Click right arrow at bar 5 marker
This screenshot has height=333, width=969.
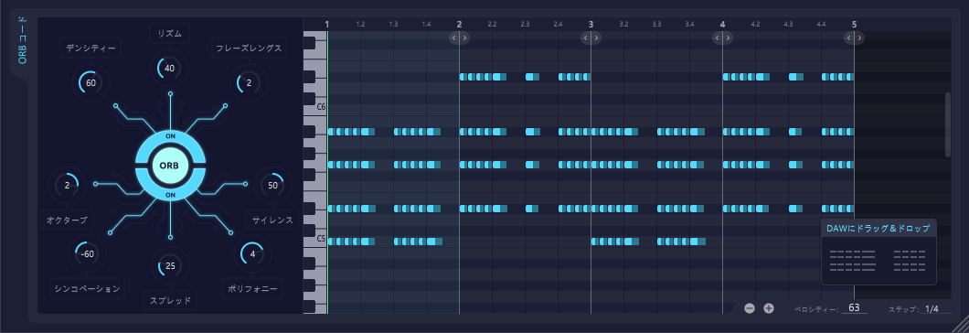pos(859,38)
